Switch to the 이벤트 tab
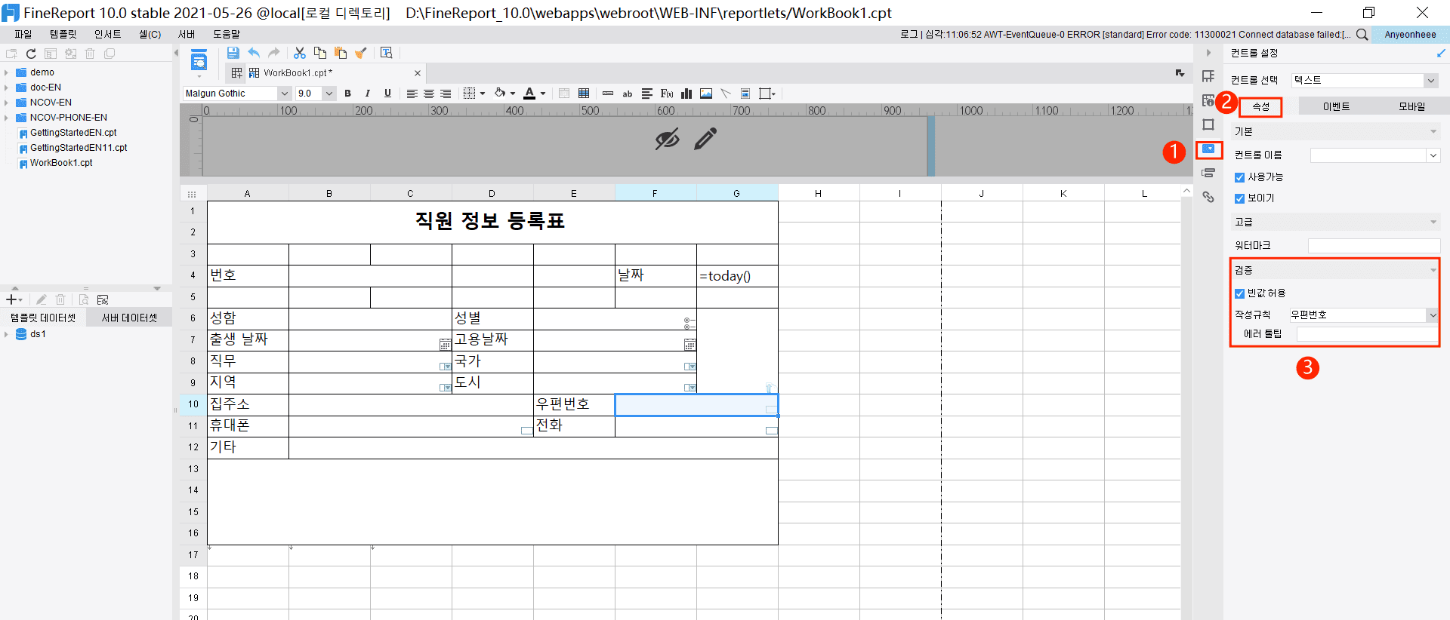 1336,106
